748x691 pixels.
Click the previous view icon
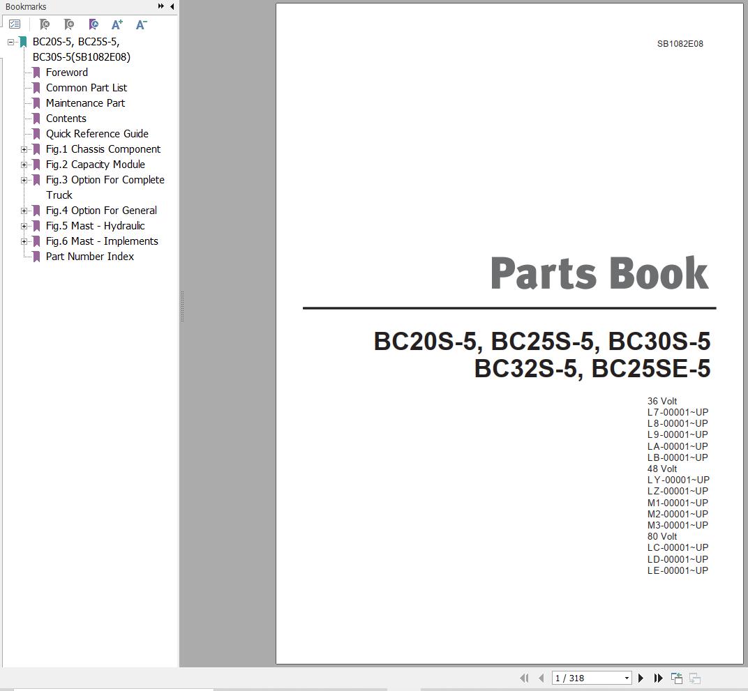tap(676, 678)
